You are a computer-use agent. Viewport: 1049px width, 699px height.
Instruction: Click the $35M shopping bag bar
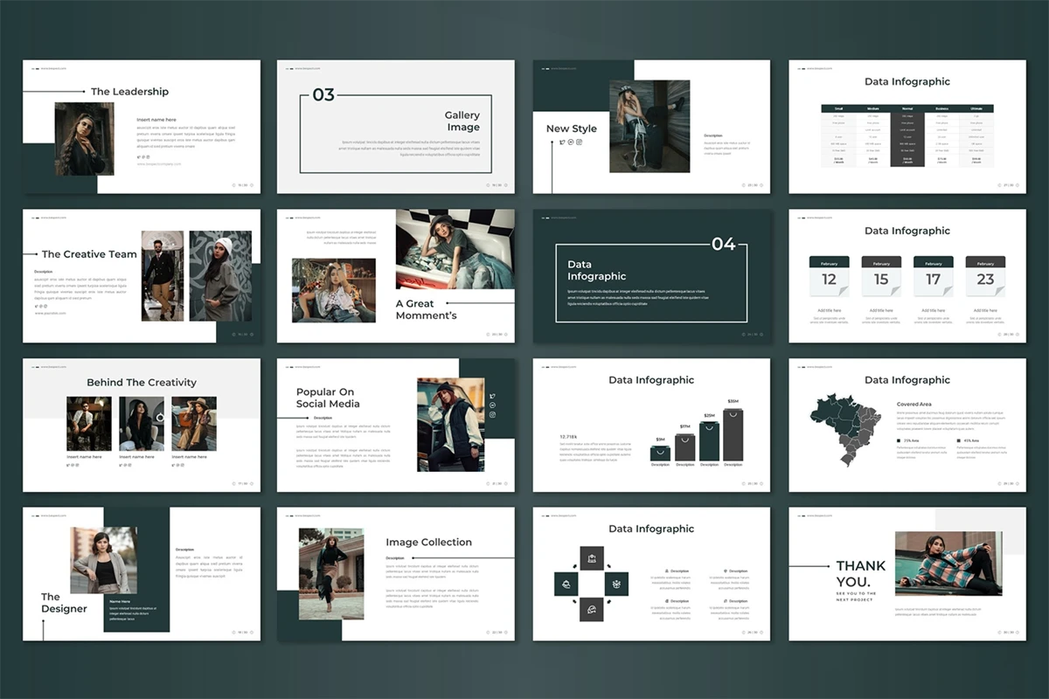[733, 434]
